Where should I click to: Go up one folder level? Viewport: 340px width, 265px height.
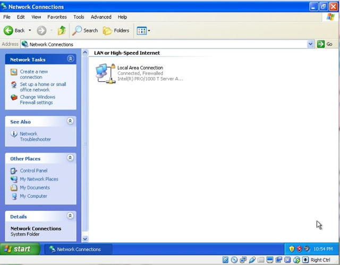tap(62, 31)
